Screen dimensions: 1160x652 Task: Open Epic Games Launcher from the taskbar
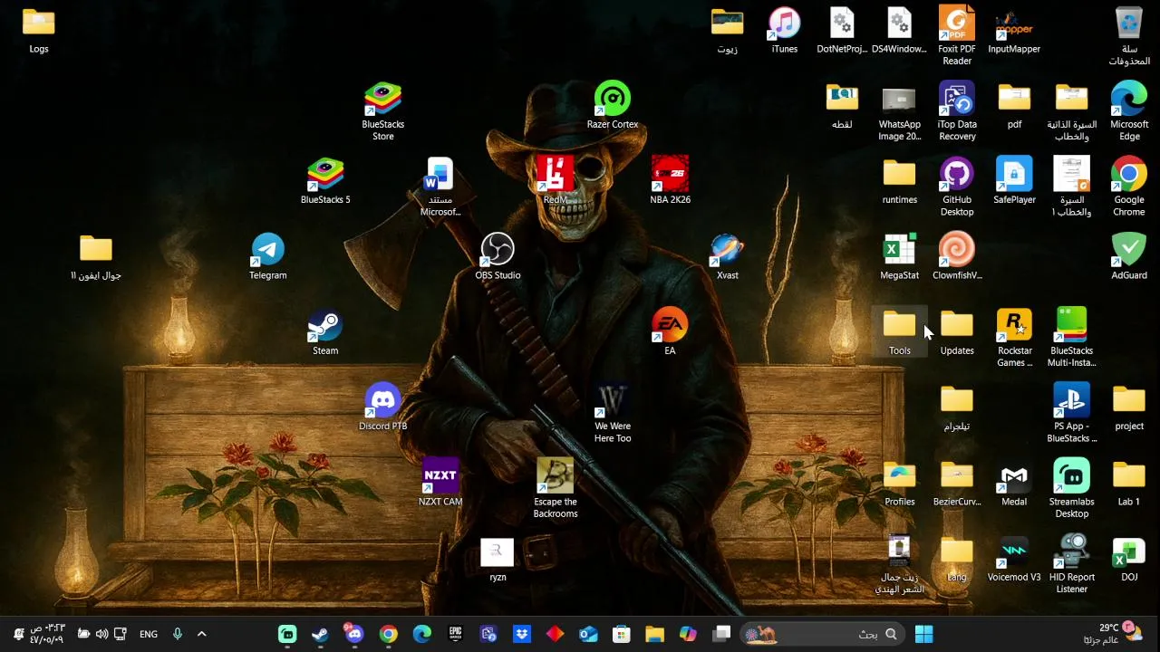(x=455, y=634)
